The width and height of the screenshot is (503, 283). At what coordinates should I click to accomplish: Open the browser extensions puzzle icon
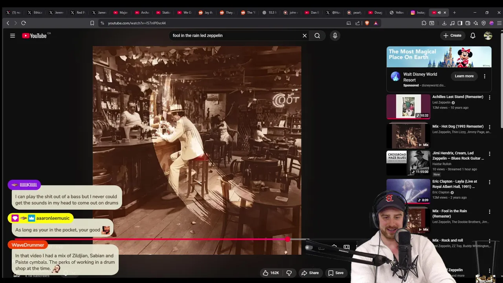[424, 23]
